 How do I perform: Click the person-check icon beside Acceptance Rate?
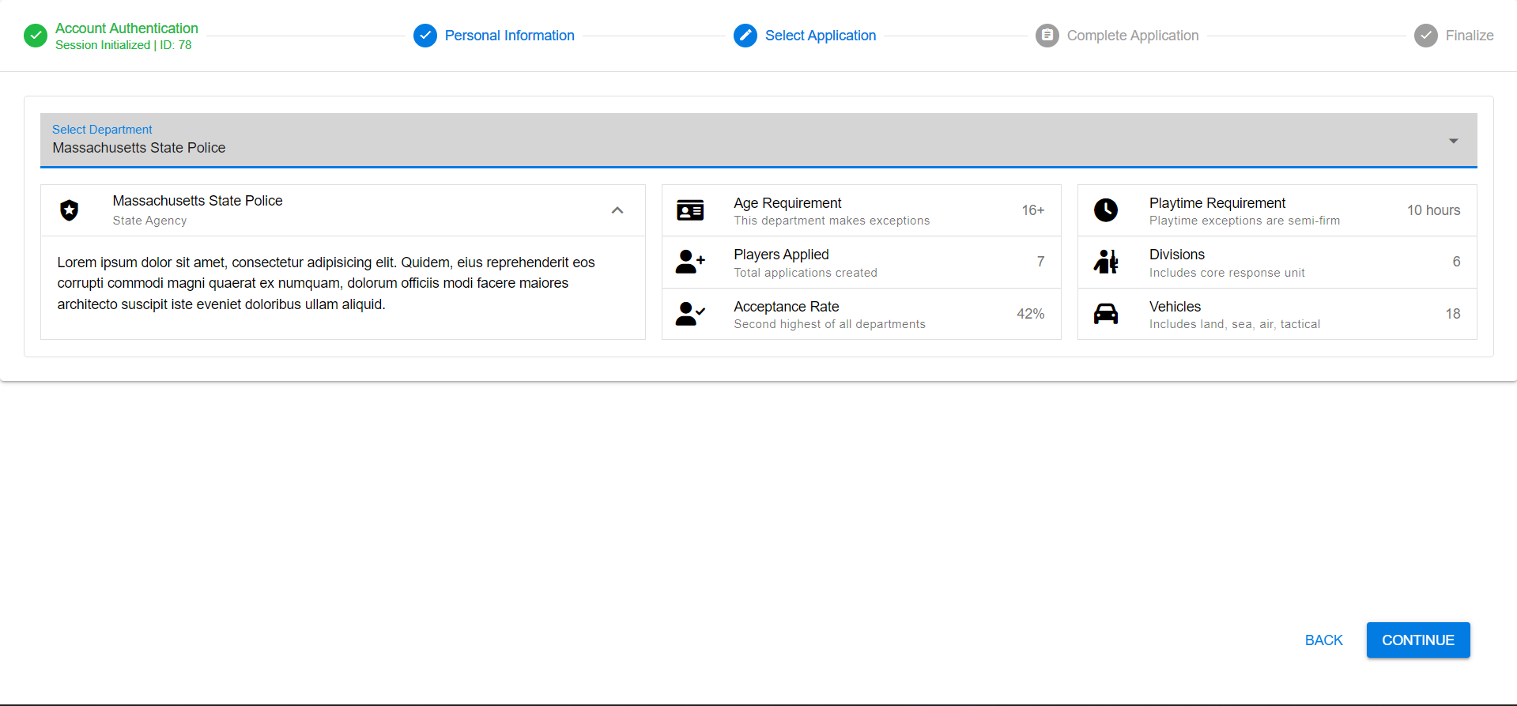click(x=690, y=314)
